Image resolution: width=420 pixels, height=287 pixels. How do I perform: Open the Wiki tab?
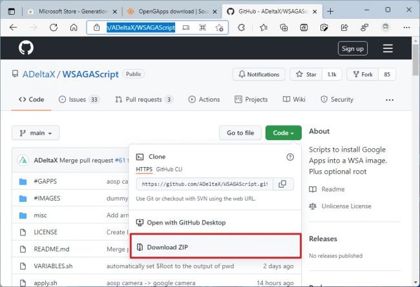point(294,99)
